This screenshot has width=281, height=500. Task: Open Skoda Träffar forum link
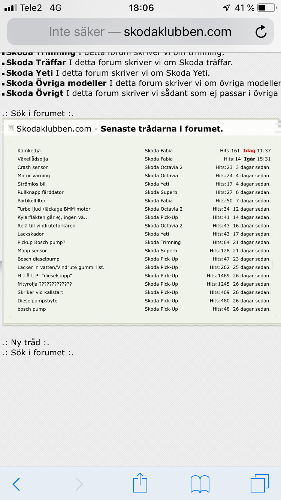point(36,63)
